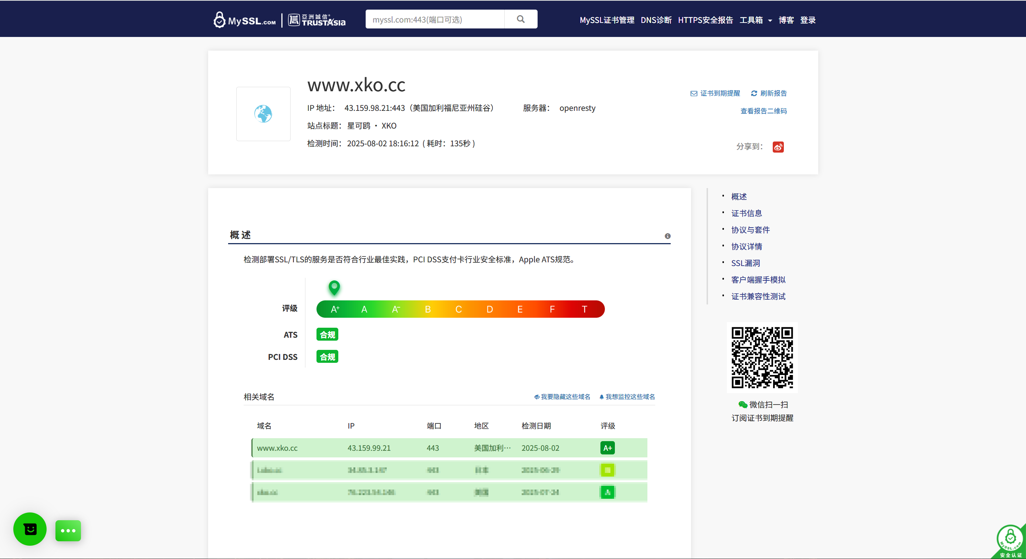
Task: Open 查看报告二维码 link
Action: click(x=763, y=111)
